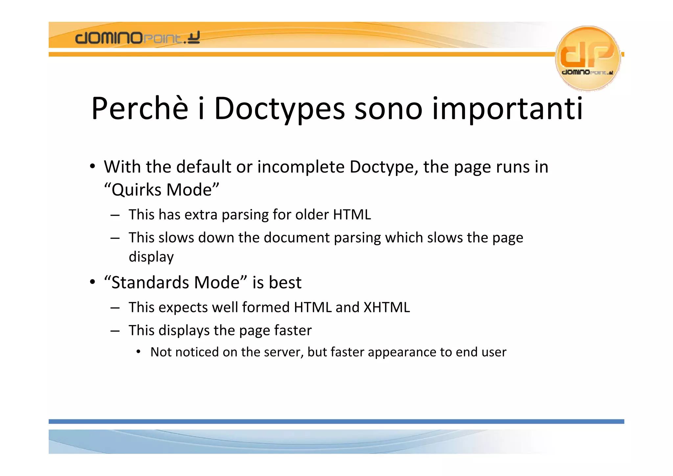Click the text '“Quirks Mode”'
The image size is (673, 476).
click(x=161, y=190)
